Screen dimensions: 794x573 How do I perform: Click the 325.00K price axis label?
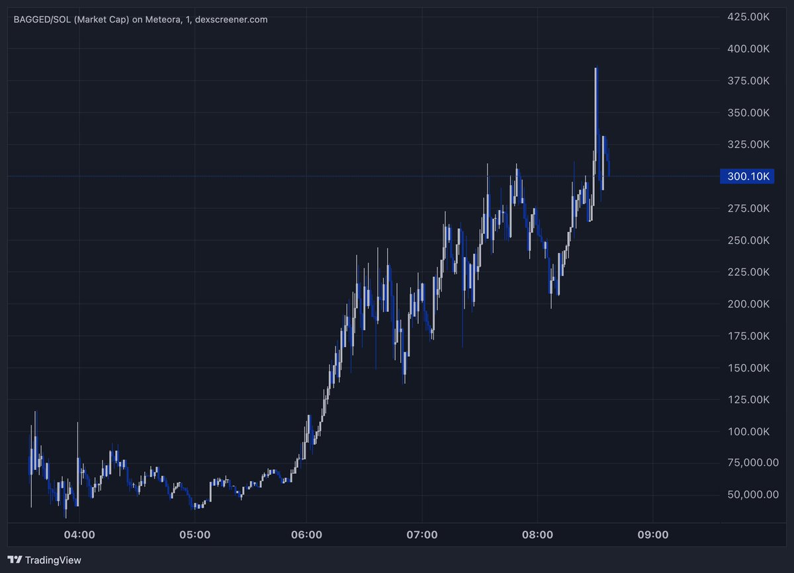749,144
